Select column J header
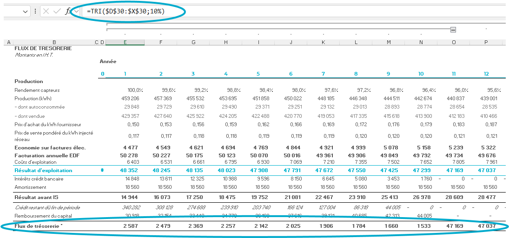Screen dimensions: 509x238 click(x=291, y=42)
